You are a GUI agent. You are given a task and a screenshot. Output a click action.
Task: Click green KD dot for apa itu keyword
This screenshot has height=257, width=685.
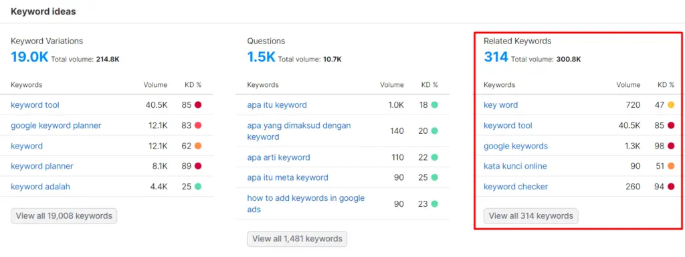click(434, 105)
